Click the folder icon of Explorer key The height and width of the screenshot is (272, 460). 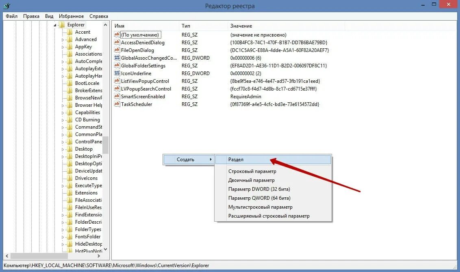tap(62, 25)
